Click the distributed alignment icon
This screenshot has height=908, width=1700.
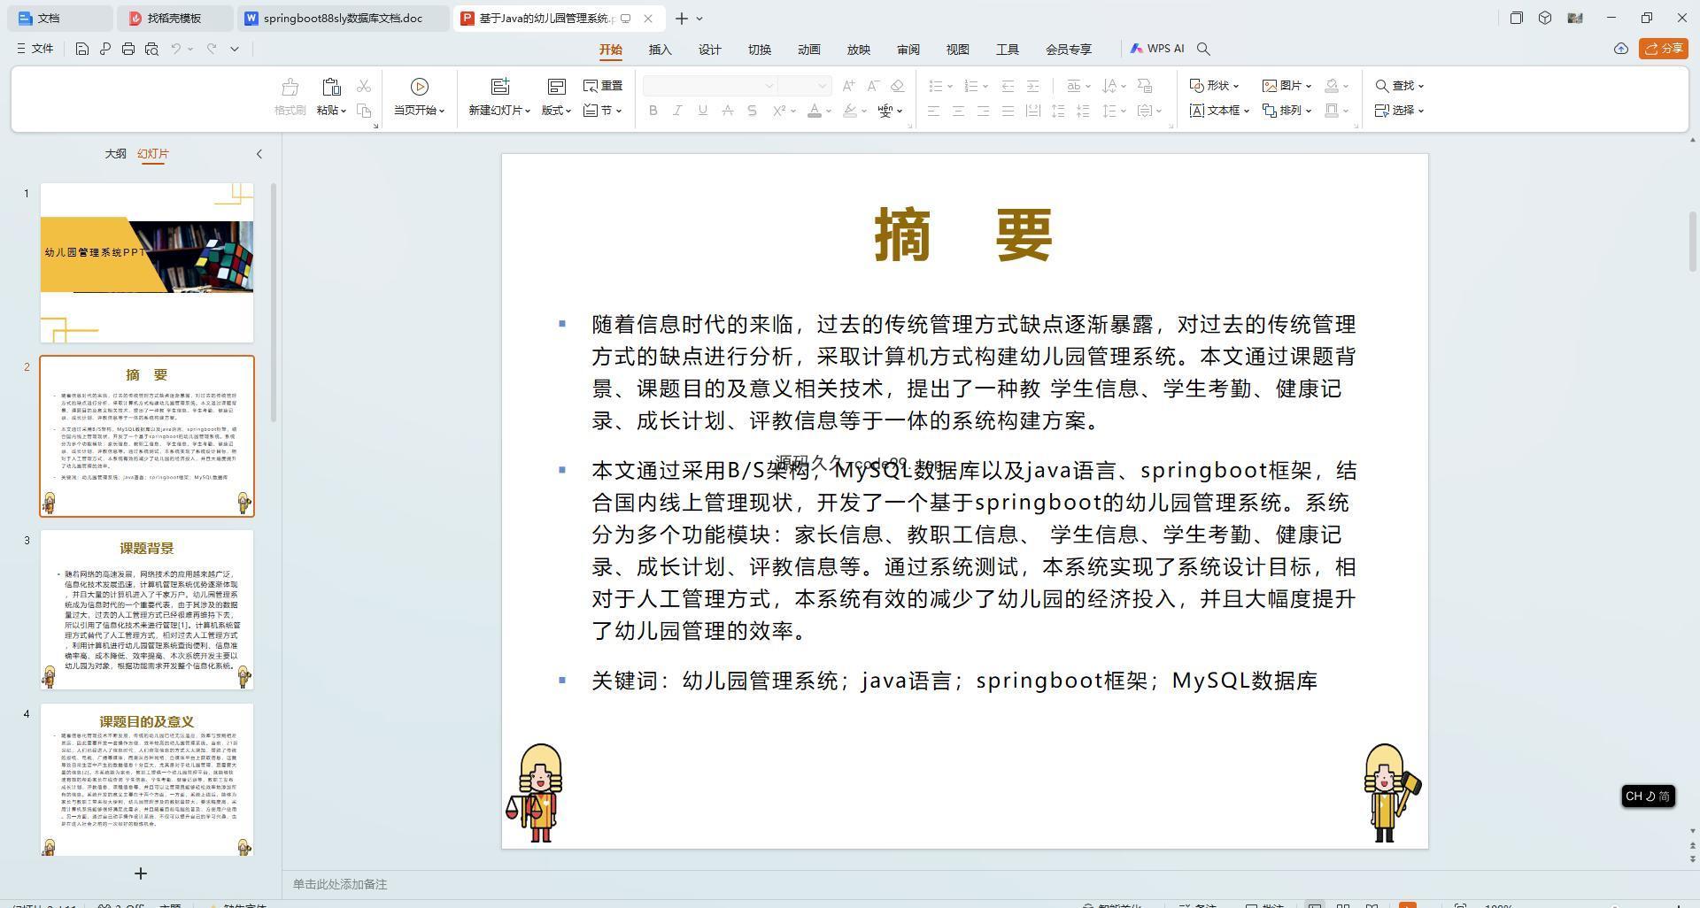click(x=1032, y=111)
